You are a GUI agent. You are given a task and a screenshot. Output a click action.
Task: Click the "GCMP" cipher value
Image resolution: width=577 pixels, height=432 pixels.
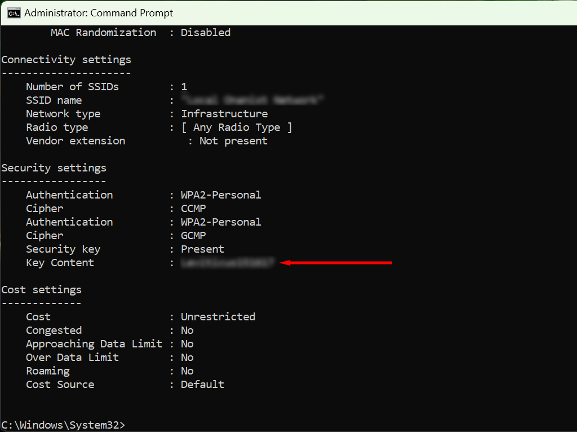(x=193, y=236)
